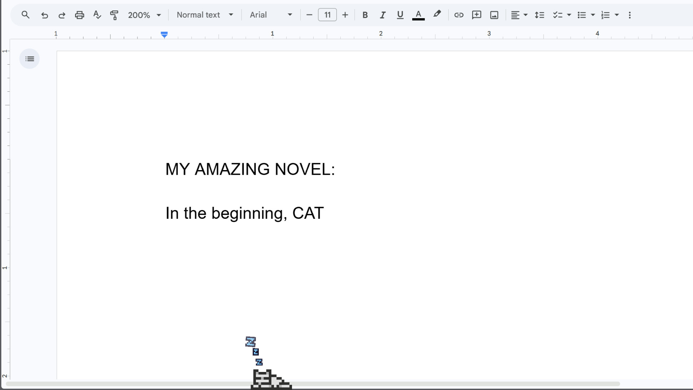Insert a link

(459, 15)
